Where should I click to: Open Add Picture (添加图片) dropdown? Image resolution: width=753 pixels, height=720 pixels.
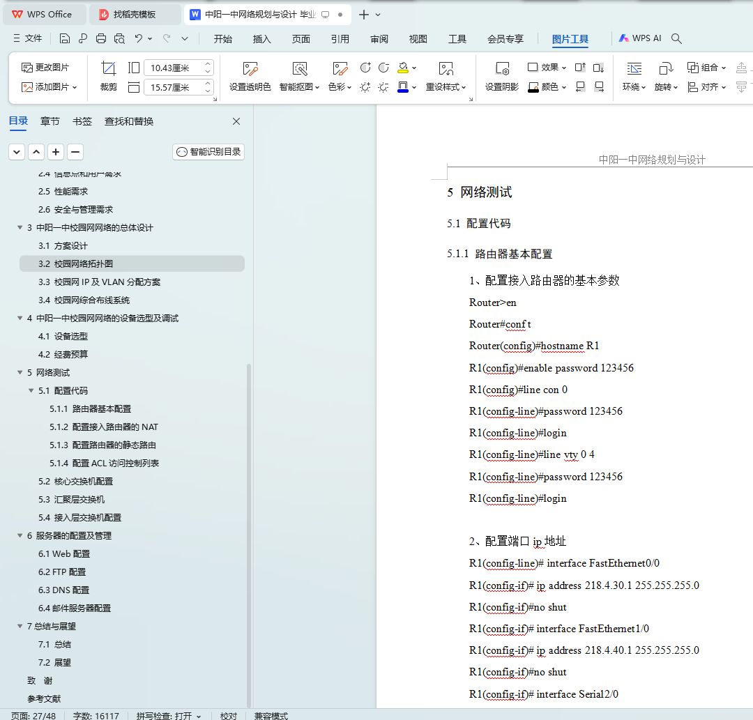[49, 87]
